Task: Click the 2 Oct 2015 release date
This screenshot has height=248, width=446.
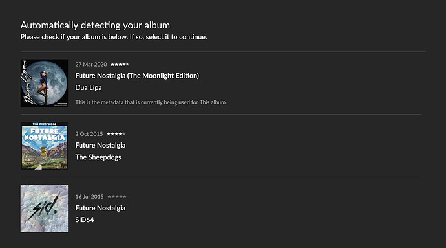Action: tap(89, 134)
